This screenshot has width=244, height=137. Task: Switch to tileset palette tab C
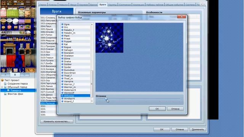click(24, 75)
